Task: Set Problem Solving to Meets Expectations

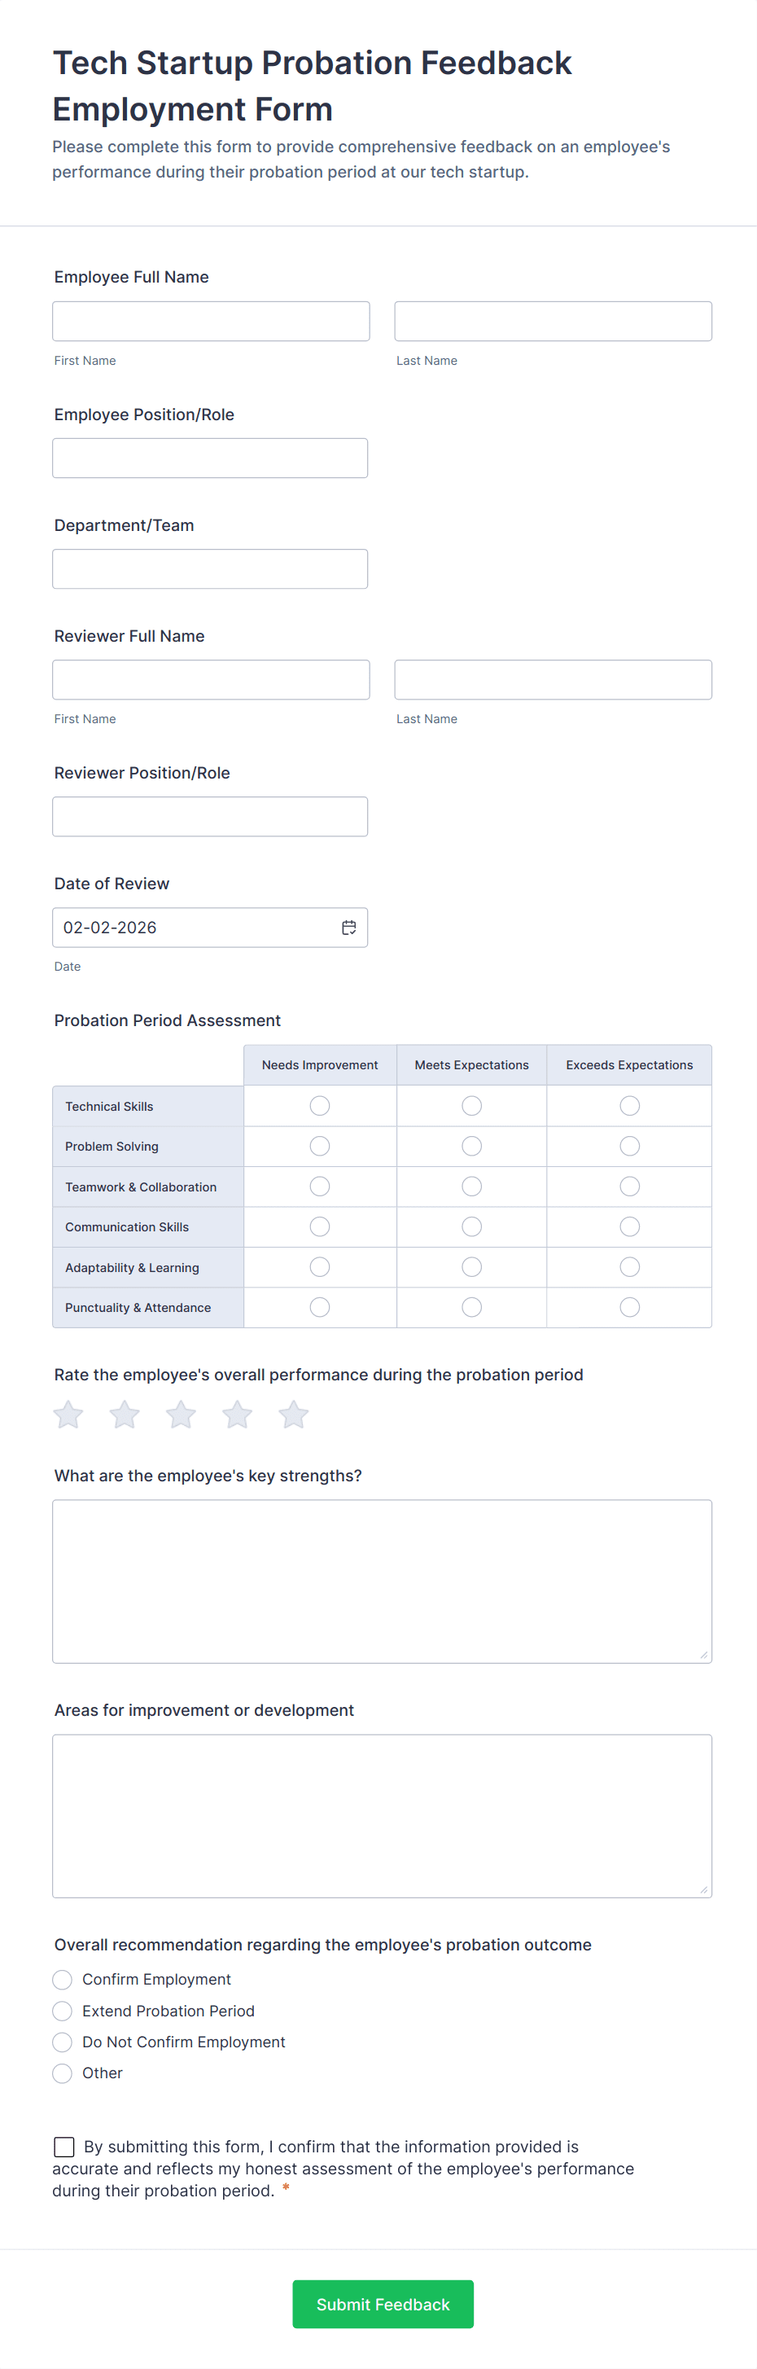Action: 471,1146
